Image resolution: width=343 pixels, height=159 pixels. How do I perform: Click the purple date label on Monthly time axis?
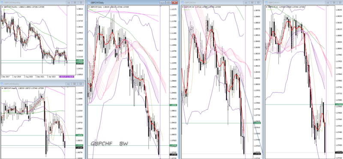(x=67, y=77)
